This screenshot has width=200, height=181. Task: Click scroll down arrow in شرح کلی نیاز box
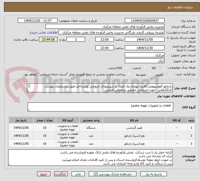coord(29,87)
